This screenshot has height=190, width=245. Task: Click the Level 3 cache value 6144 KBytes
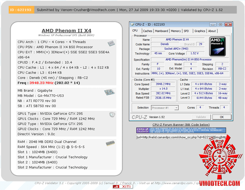click(203, 98)
